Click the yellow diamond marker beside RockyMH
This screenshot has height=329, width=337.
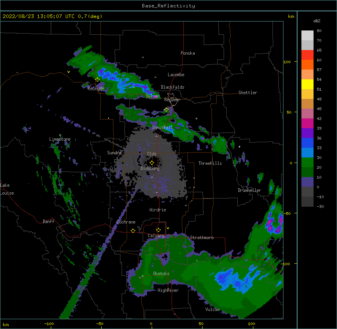(98, 80)
